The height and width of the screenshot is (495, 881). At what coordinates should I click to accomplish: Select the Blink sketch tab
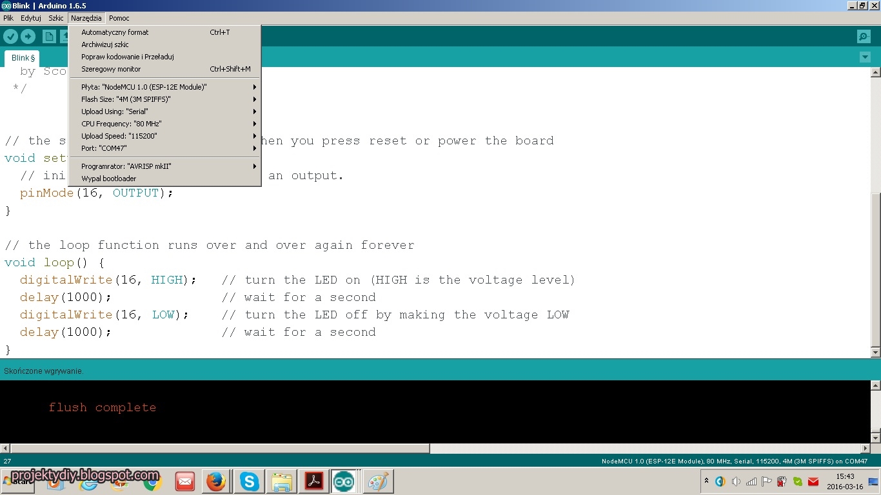(23, 58)
